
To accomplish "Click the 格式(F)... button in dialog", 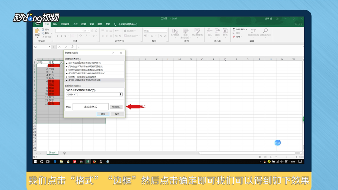I will coord(116,107).
